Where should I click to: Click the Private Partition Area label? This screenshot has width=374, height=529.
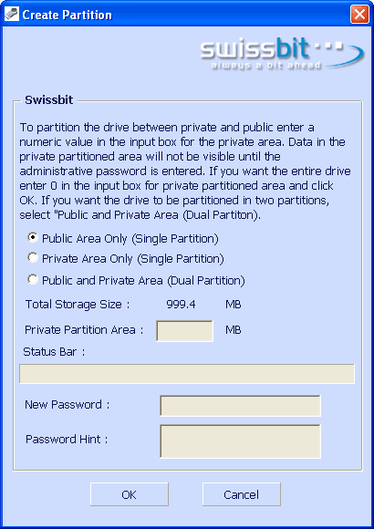84,330
